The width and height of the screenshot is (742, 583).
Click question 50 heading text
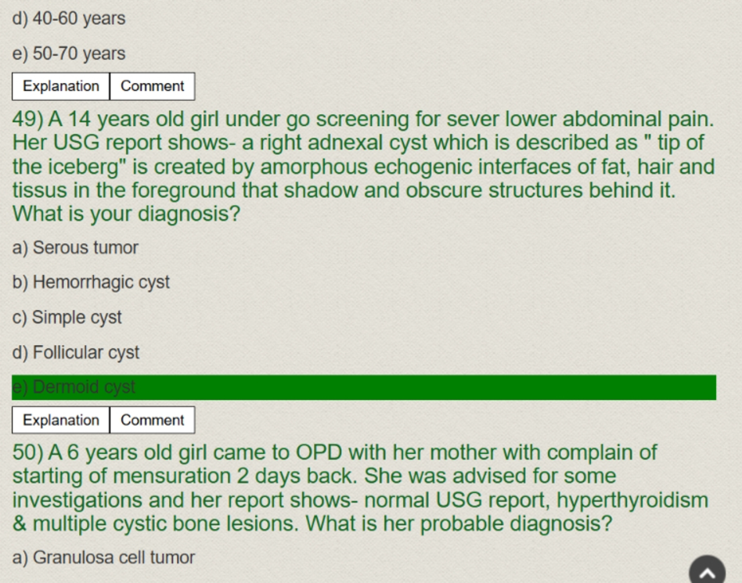click(x=359, y=488)
